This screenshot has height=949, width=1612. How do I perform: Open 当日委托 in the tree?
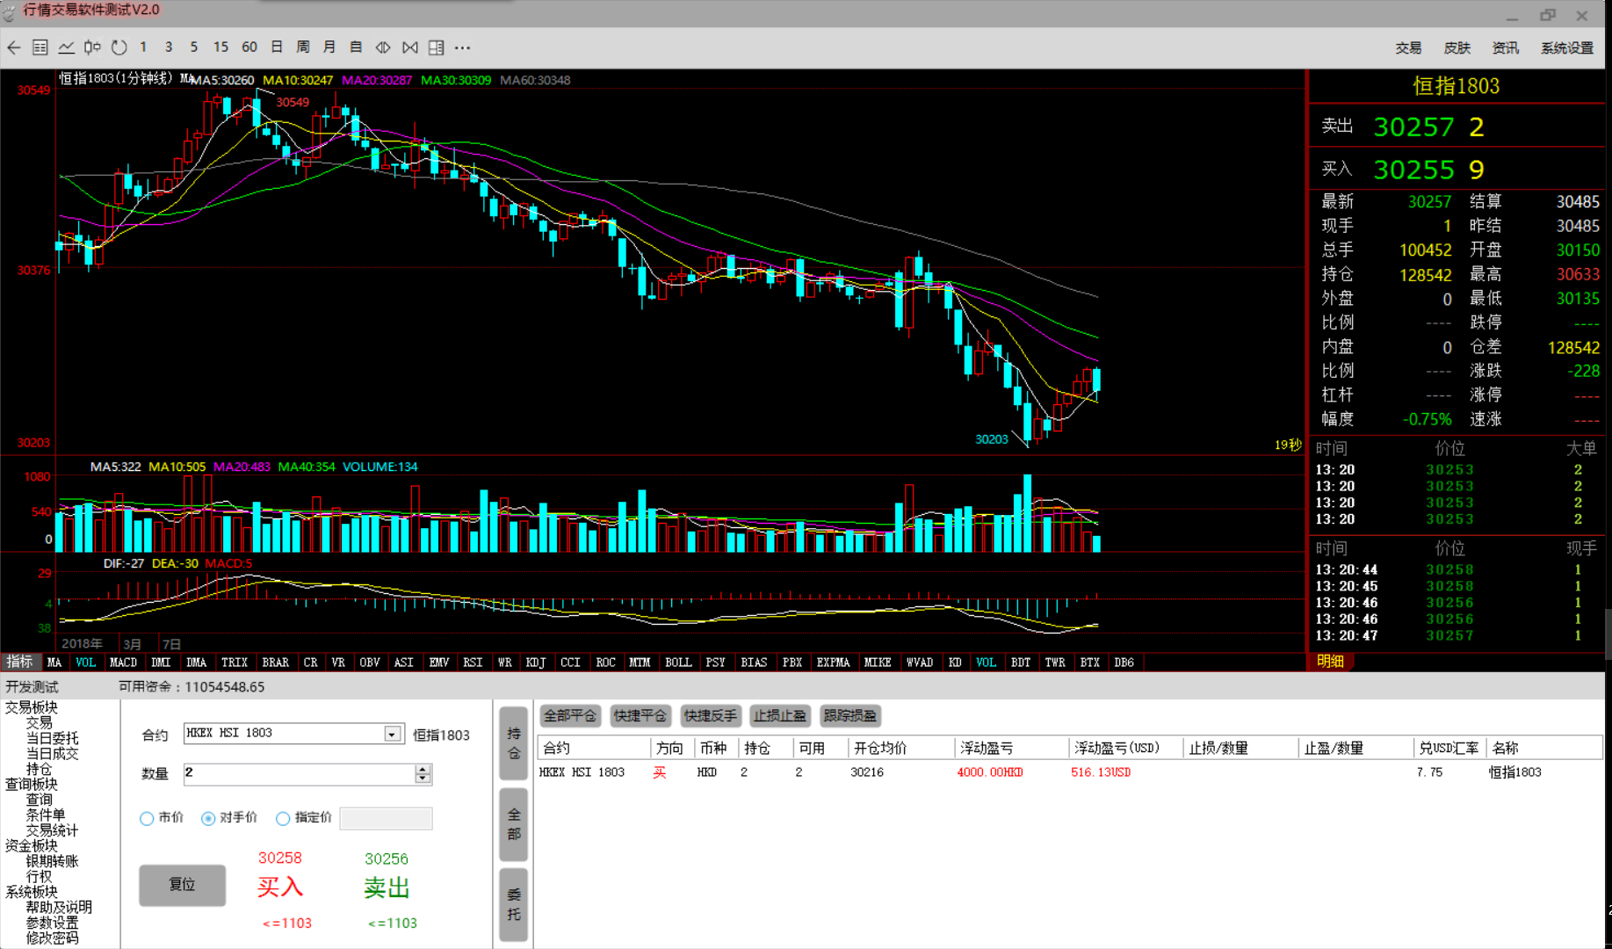click(52, 738)
